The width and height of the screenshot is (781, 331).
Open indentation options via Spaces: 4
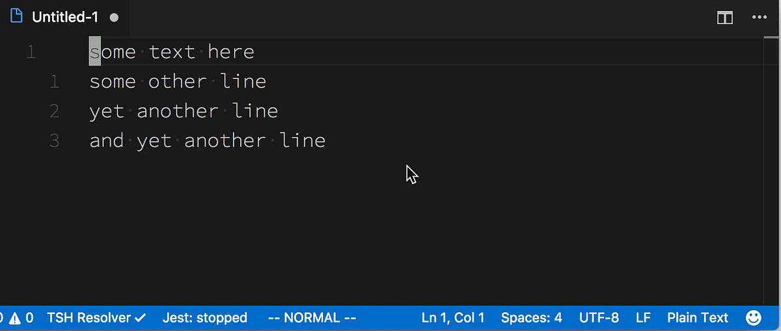(532, 318)
